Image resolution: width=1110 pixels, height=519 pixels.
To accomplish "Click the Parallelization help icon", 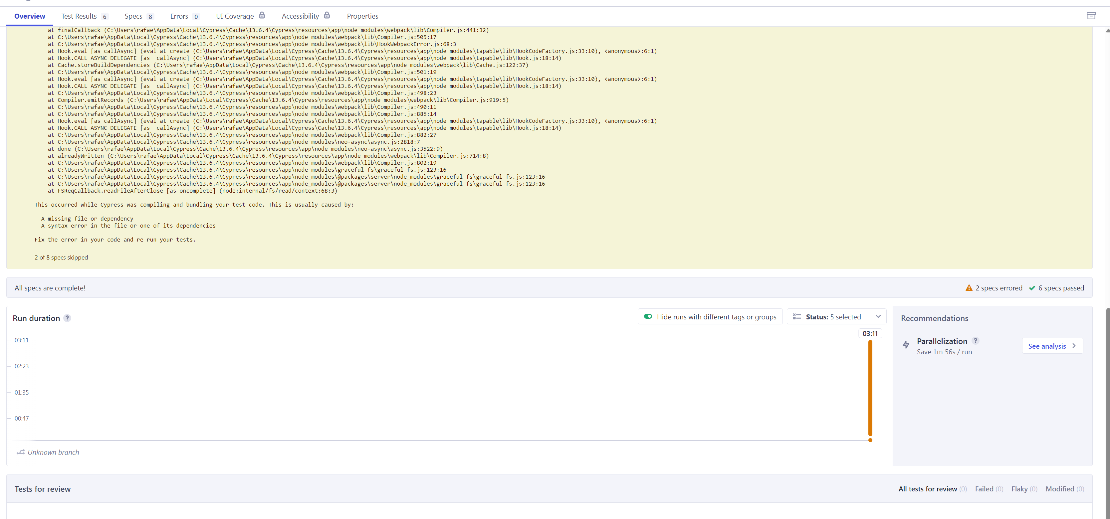I will [x=976, y=341].
